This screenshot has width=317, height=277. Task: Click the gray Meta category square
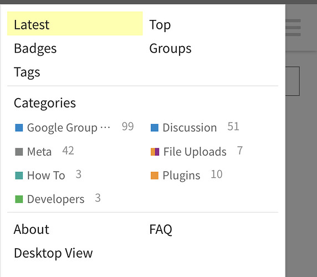click(19, 152)
